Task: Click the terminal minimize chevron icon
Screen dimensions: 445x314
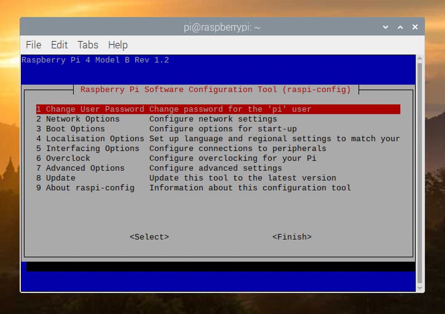Action: (x=385, y=27)
